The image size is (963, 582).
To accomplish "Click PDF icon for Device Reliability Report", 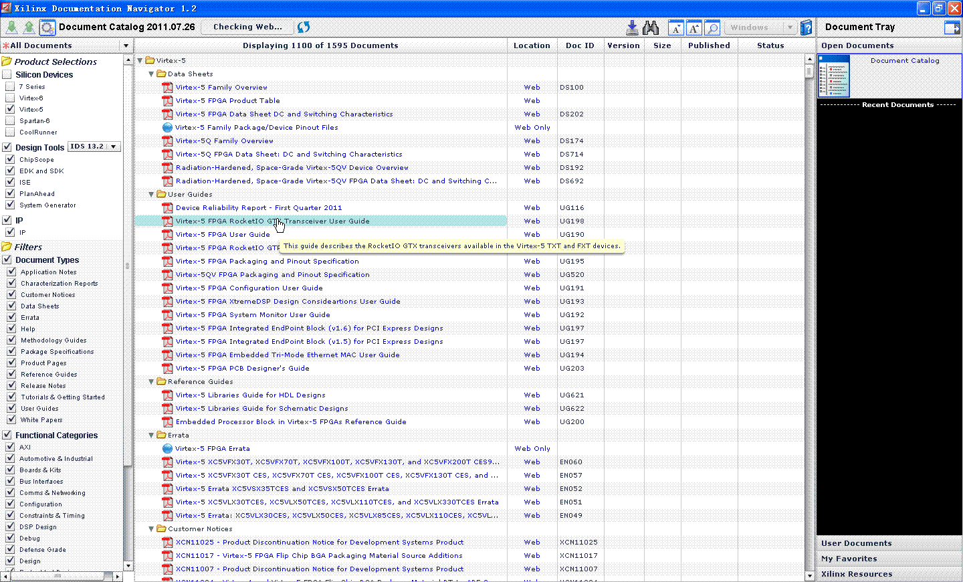I will coord(167,208).
